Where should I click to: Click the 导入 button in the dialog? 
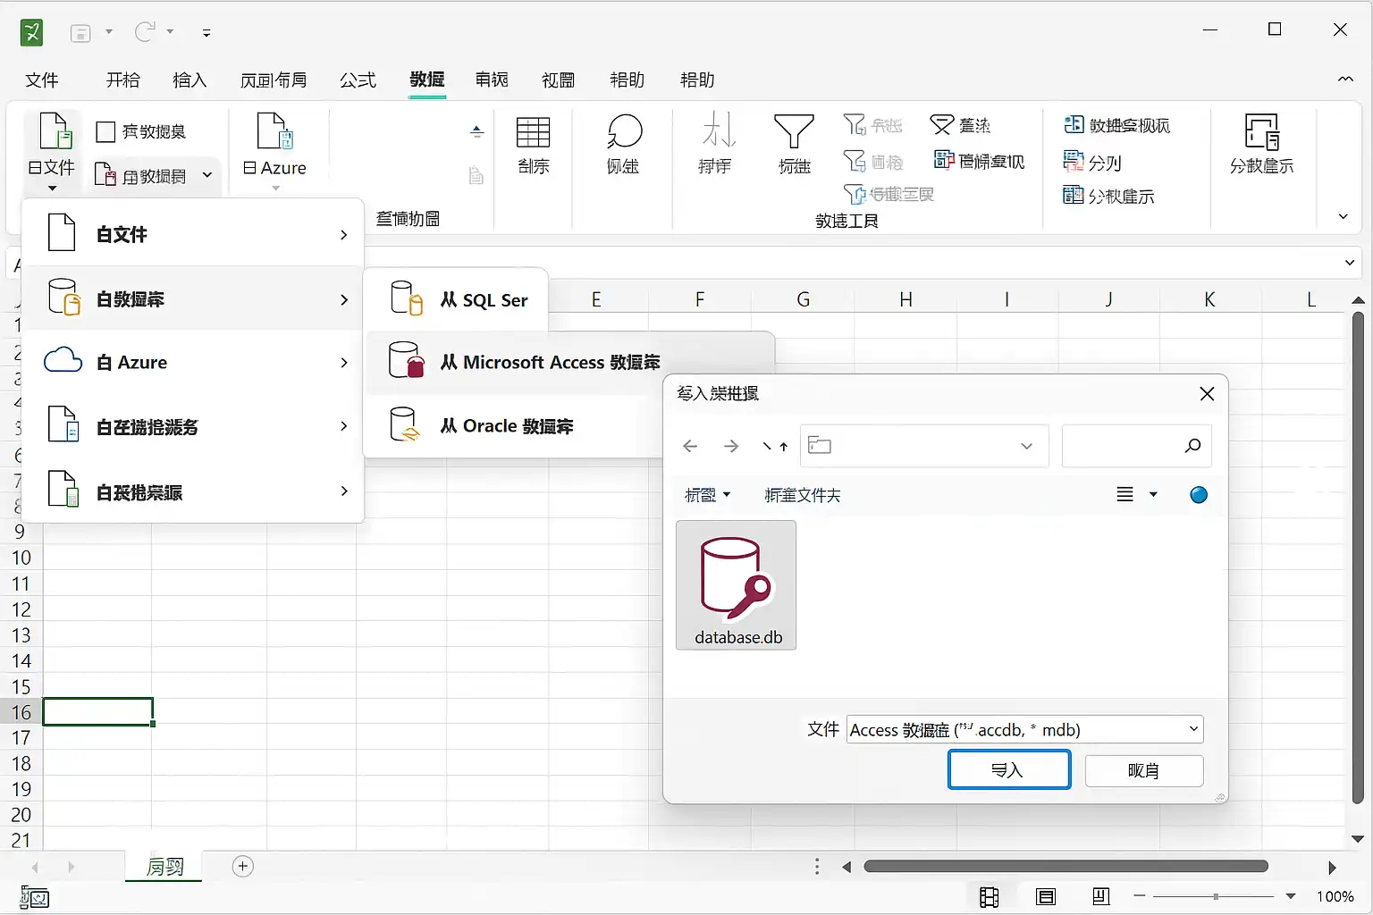point(1008,770)
